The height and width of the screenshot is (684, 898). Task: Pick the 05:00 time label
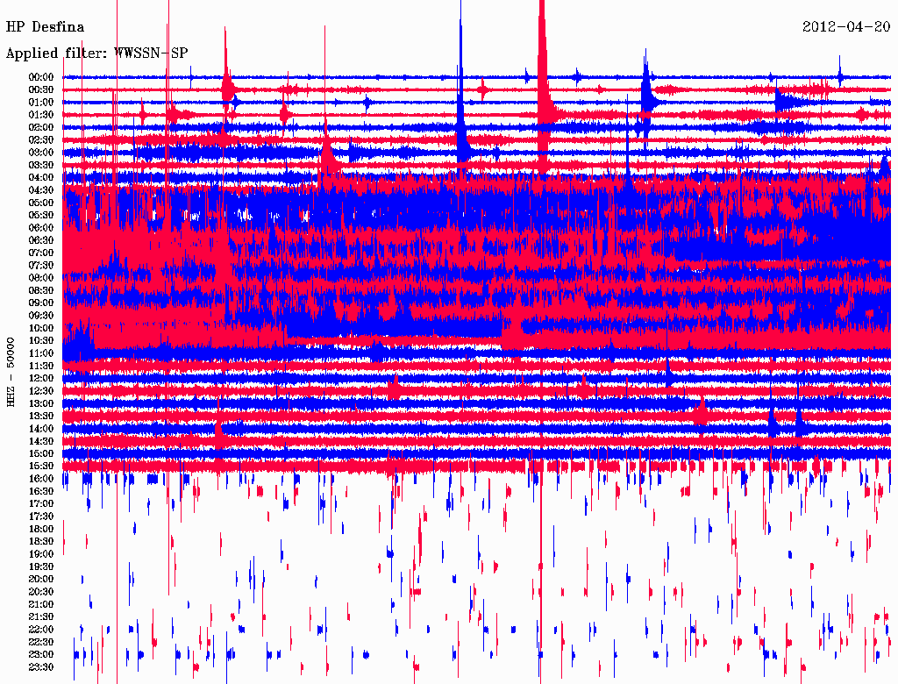pos(41,203)
